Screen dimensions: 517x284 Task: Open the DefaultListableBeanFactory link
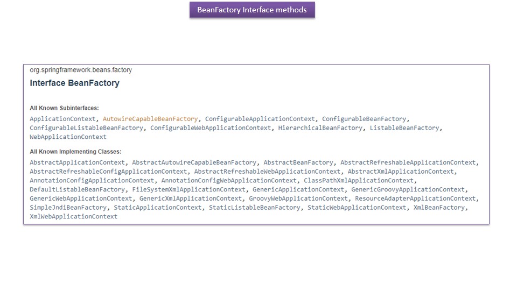coord(77,189)
